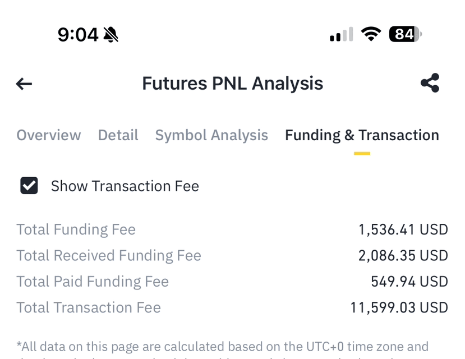Open the share icon
Screen dimensions: 465x359
click(430, 82)
